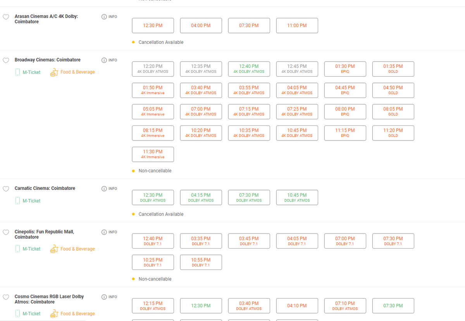This screenshot has height=321, width=465.
Task: Open Arasan Cinemas A/C 4K Dolby theatre name
Action: click(46, 19)
